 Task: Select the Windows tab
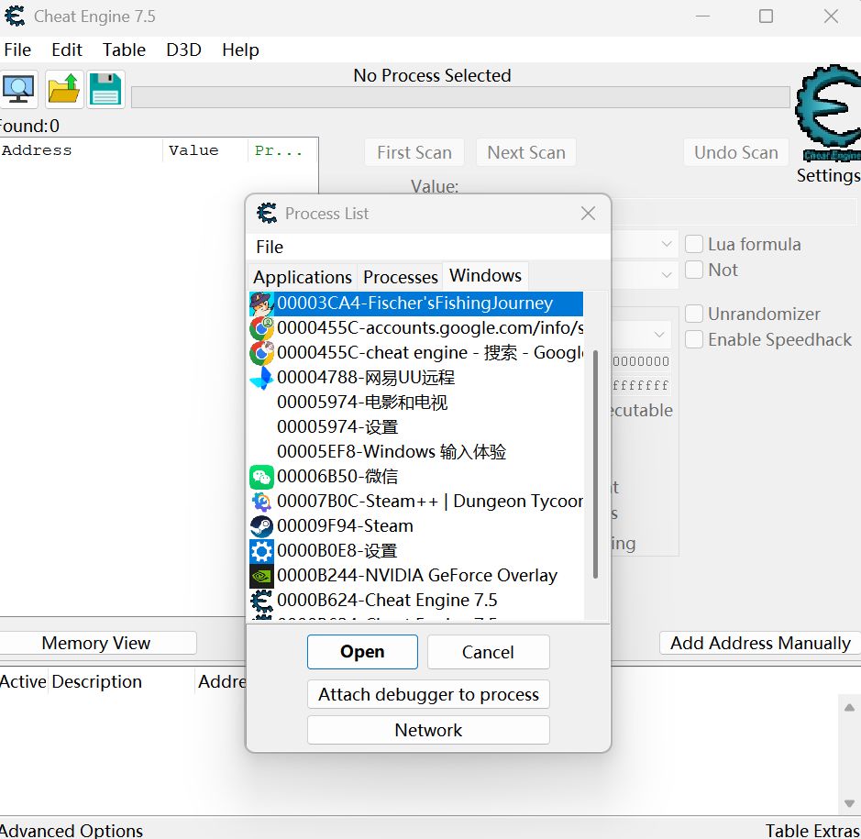click(485, 275)
